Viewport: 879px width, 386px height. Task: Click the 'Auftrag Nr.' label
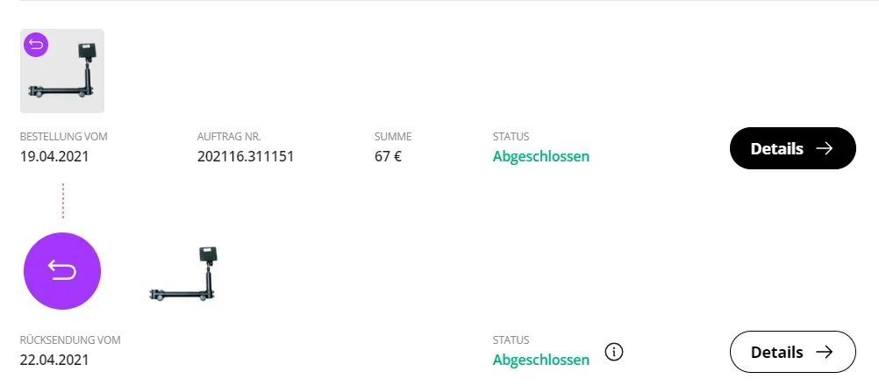230,137
